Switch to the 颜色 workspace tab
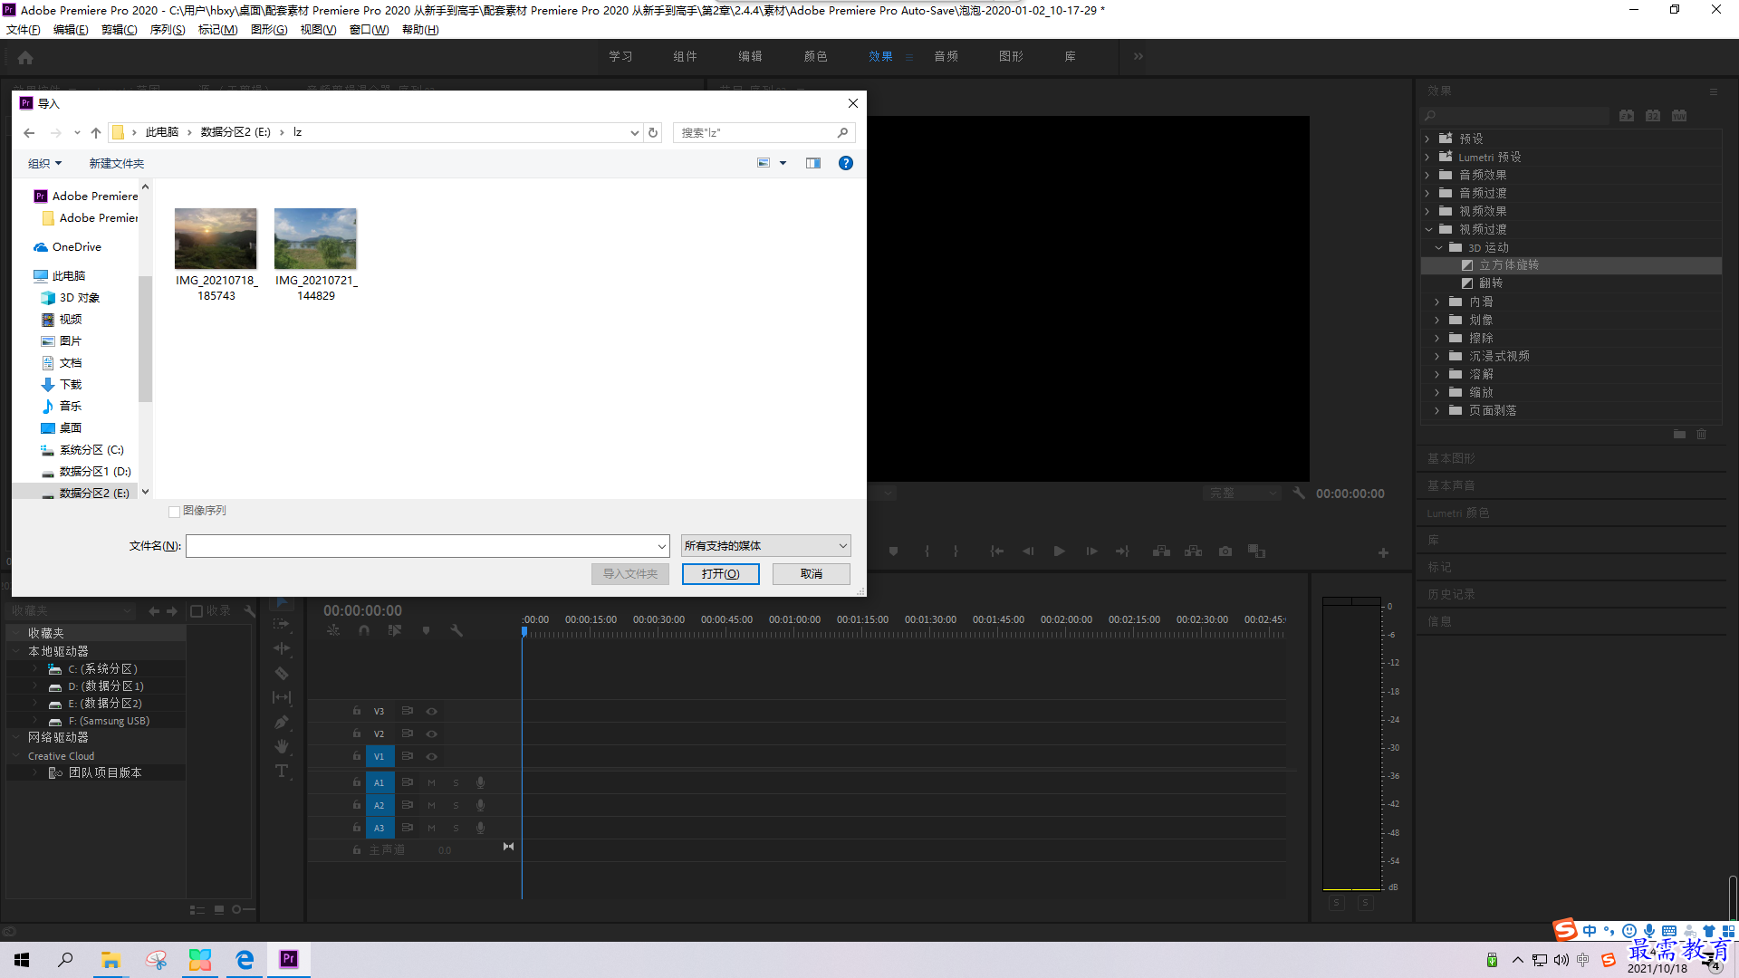 pyautogui.click(x=815, y=56)
